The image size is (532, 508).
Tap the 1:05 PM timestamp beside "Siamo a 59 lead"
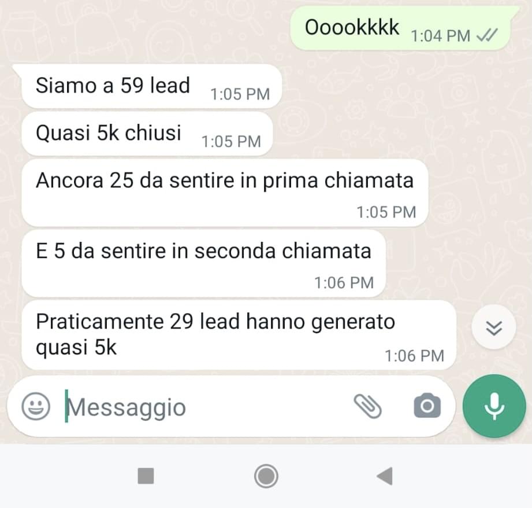[240, 94]
